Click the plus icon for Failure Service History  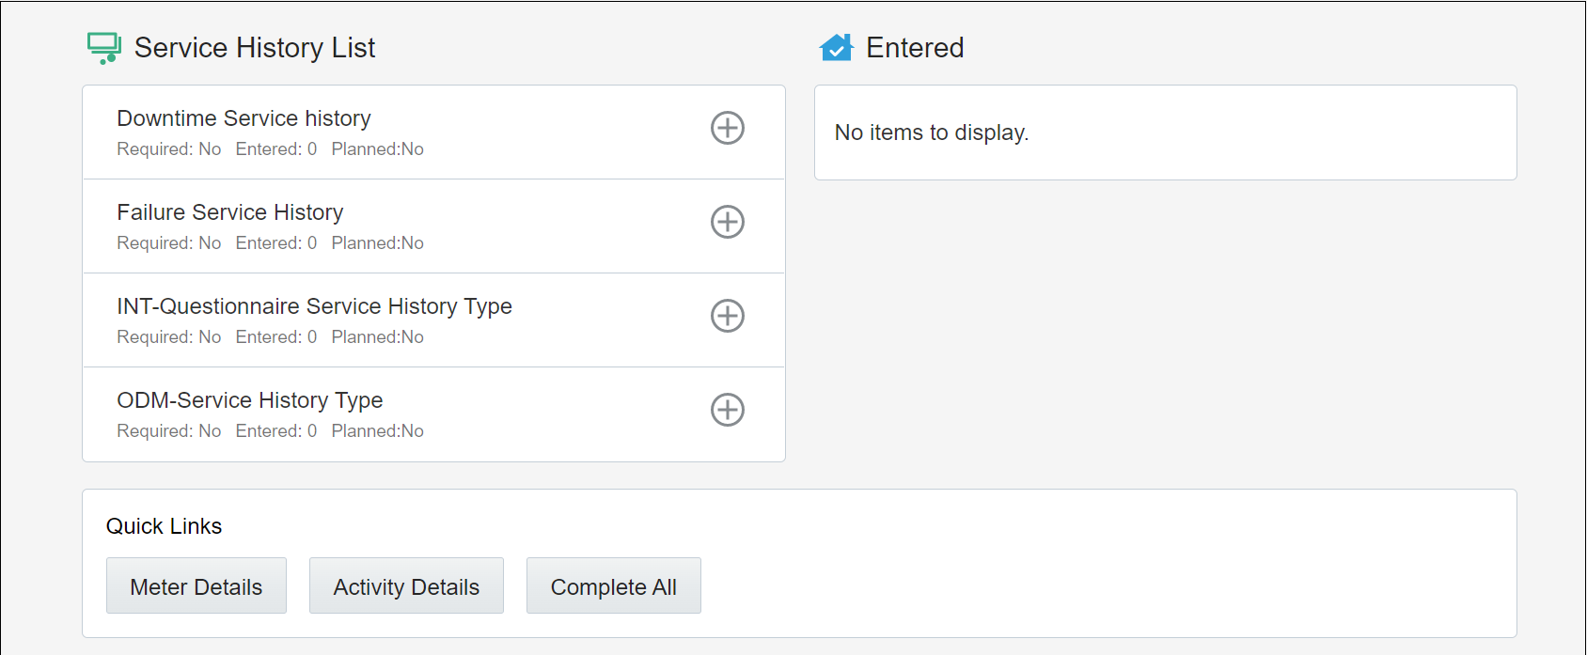[727, 222]
